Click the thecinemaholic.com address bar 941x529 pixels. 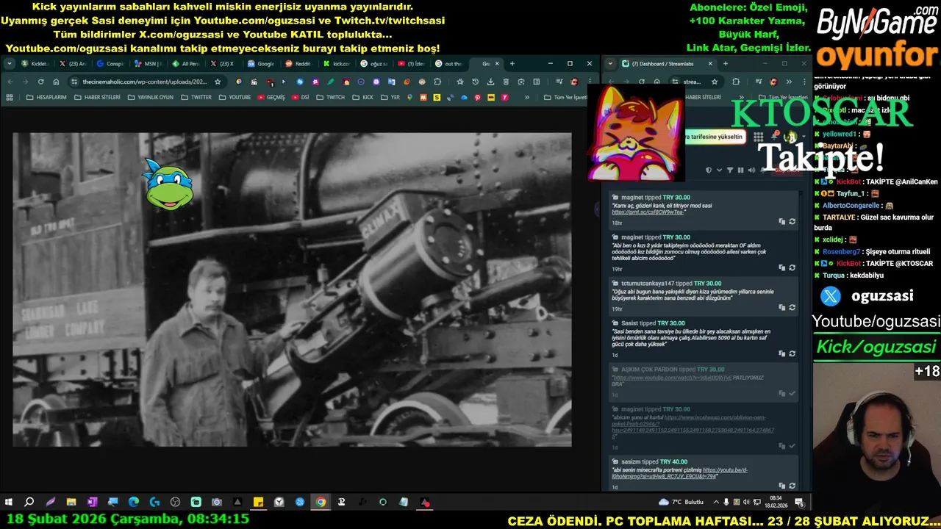tap(145, 82)
